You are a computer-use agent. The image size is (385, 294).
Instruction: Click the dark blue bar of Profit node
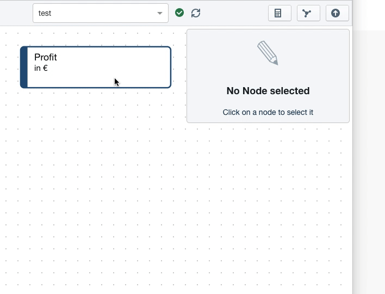(24, 67)
